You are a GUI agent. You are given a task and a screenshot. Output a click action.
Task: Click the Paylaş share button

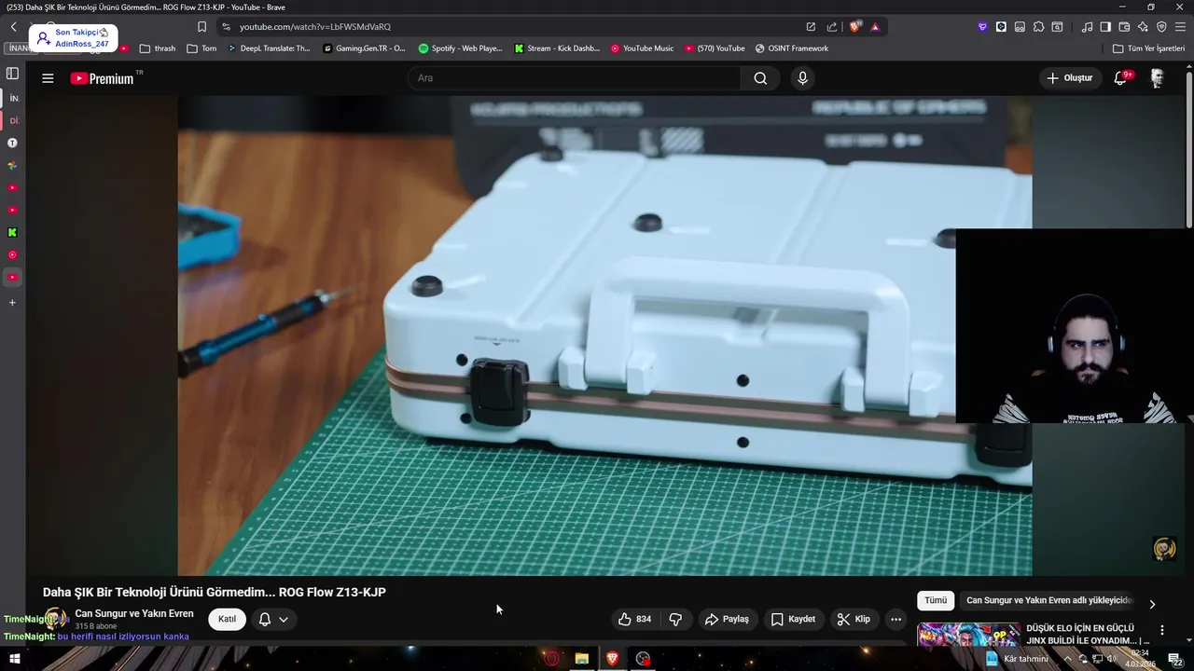727,619
